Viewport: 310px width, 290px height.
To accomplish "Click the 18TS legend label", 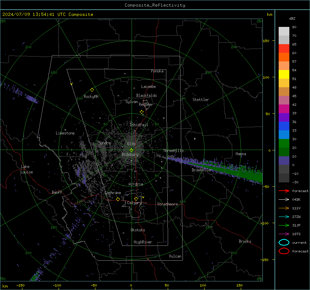I will pyautogui.click(x=296, y=234).
